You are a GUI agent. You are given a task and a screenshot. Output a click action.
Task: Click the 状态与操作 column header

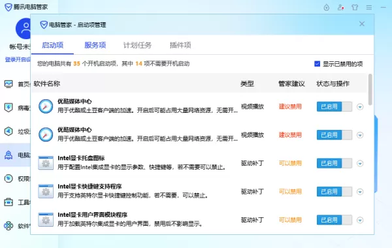pyautogui.click(x=333, y=84)
